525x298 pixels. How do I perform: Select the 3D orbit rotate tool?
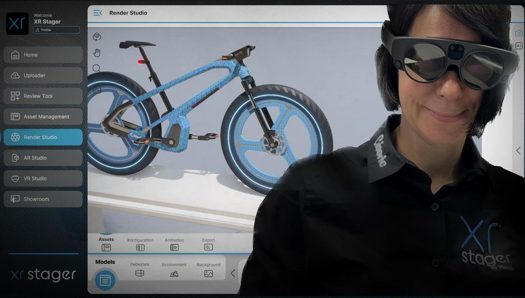[x=97, y=37]
